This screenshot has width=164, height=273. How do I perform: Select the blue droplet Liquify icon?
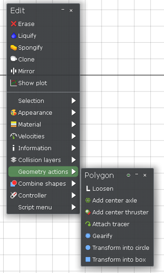pos(14,35)
